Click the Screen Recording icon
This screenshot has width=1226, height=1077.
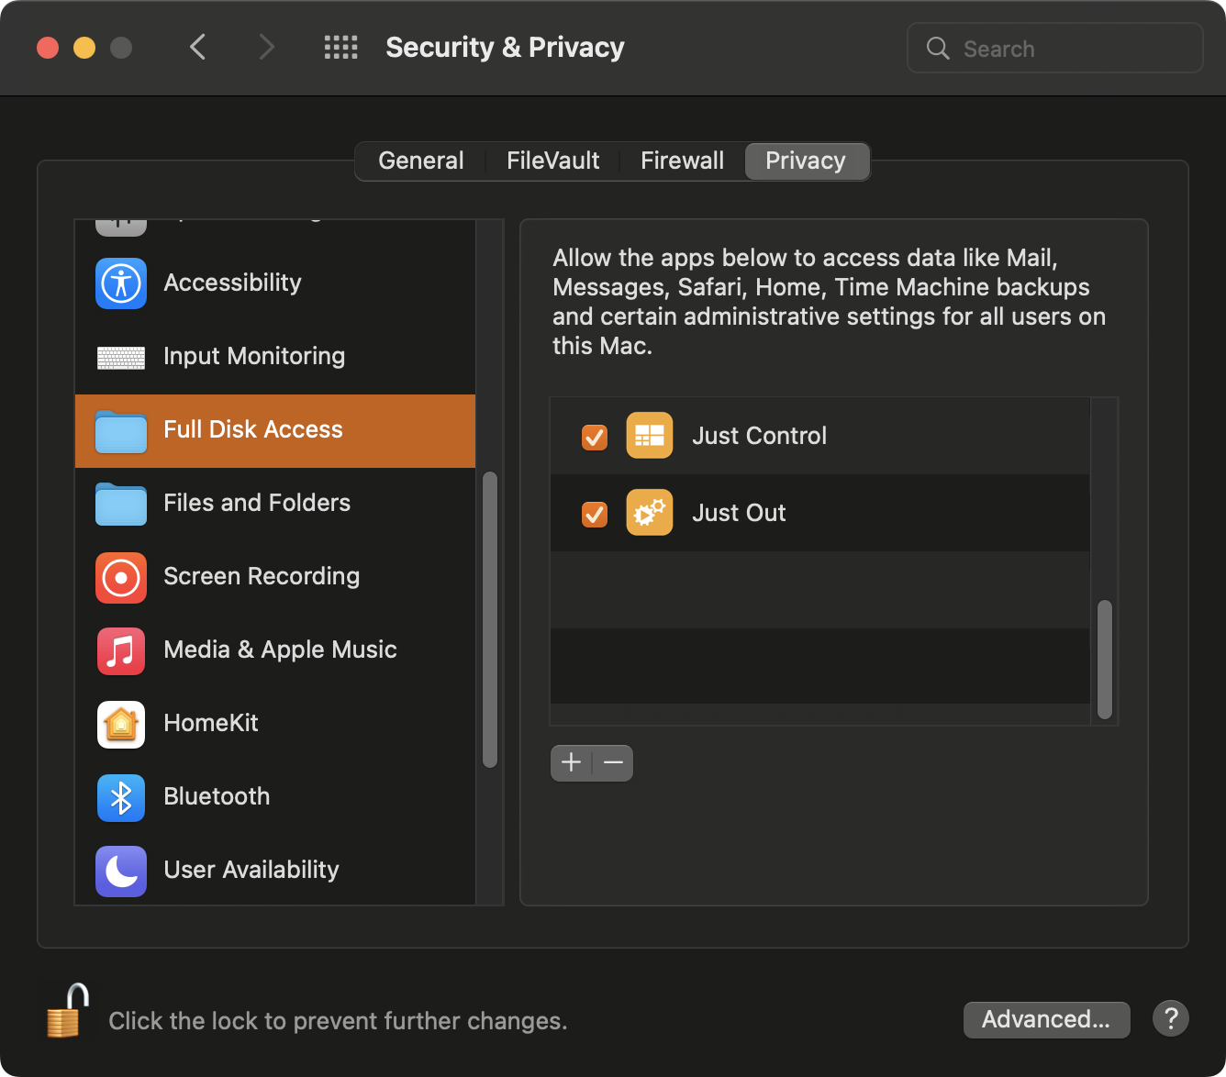click(x=121, y=578)
